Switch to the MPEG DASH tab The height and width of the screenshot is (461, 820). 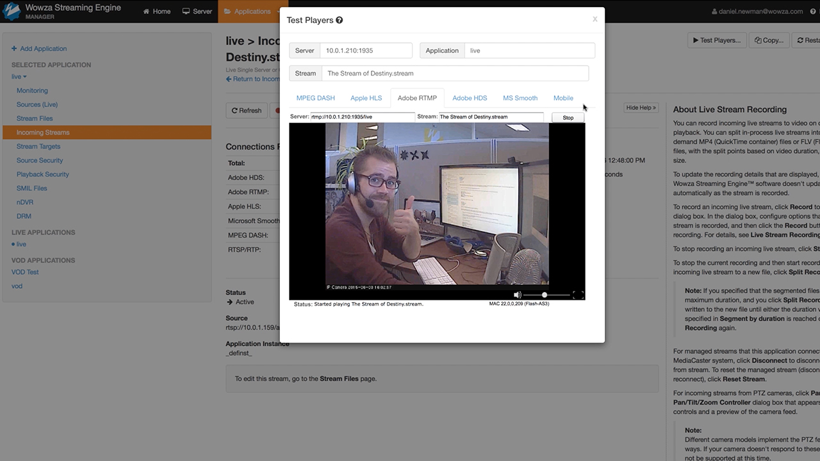pyautogui.click(x=316, y=98)
